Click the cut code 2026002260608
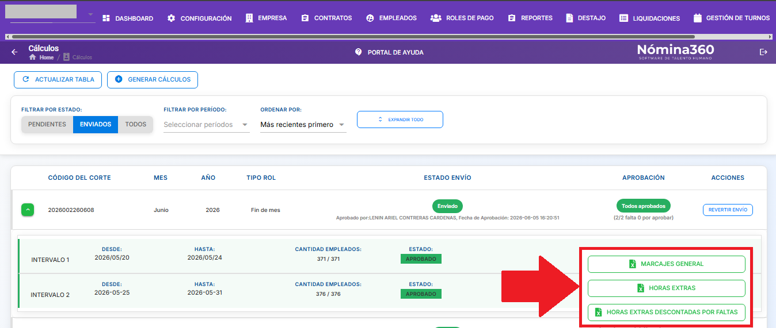 (x=71, y=210)
